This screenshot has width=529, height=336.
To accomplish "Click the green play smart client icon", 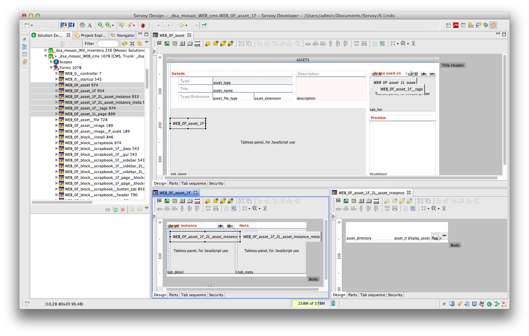I will click(x=100, y=25).
